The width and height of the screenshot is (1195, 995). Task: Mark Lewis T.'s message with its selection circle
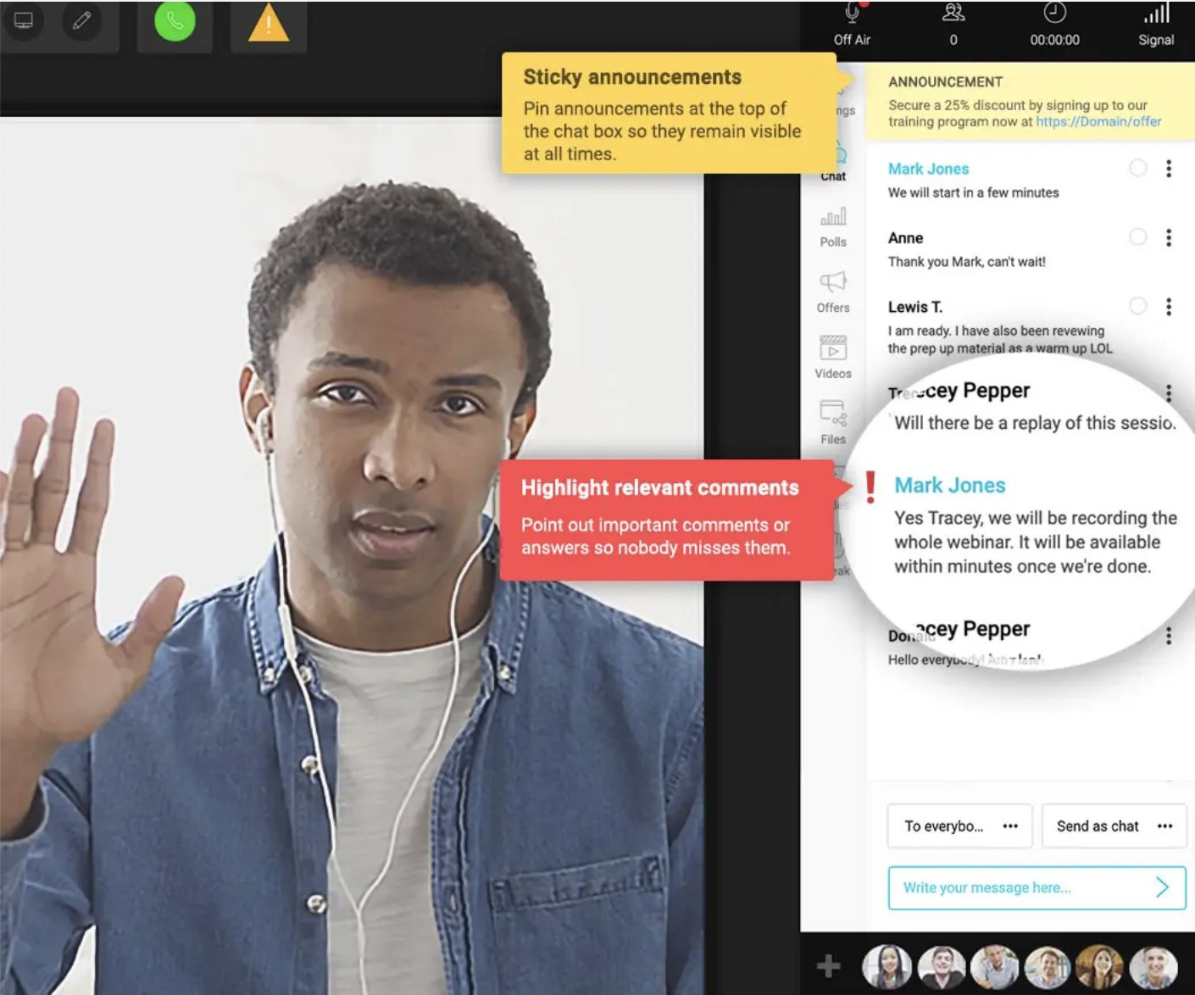pyautogui.click(x=1138, y=307)
